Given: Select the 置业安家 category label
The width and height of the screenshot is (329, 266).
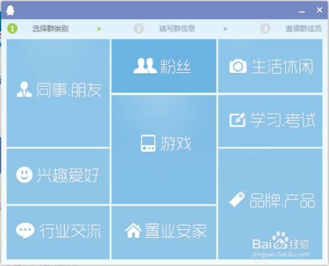Looking at the screenshot, I should pyautogui.click(x=176, y=231).
